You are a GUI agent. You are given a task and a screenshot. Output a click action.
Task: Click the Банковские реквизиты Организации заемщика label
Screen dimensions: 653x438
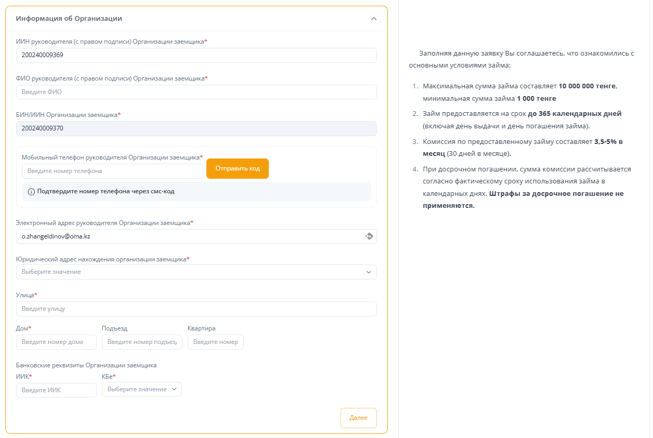(86, 365)
